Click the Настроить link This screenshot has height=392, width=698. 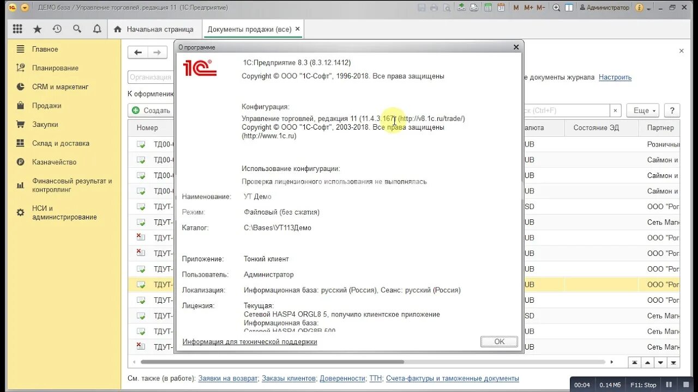click(x=615, y=77)
